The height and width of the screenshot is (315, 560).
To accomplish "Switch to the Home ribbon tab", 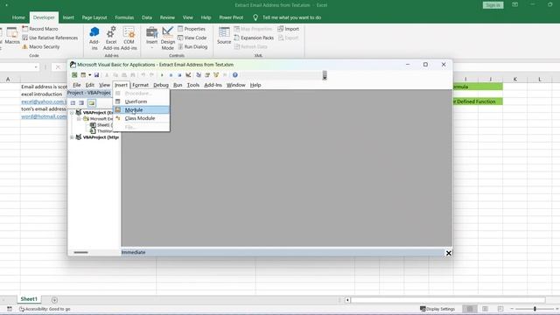I will [18, 17].
